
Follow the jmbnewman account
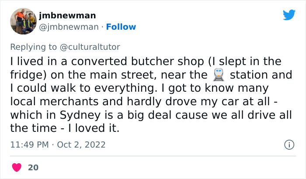pyautogui.click(x=122, y=27)
